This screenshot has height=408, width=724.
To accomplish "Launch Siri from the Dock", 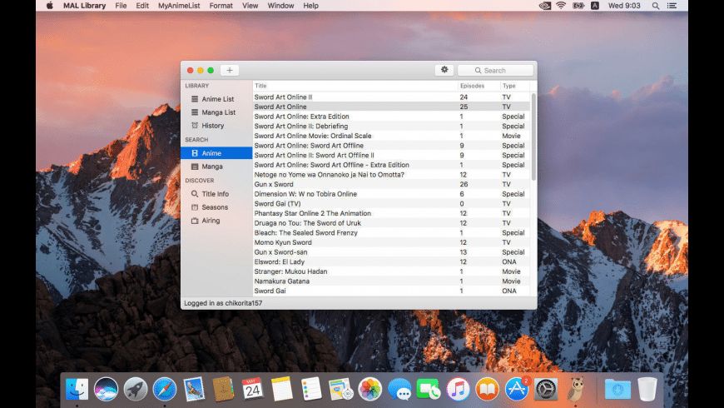I will click(106, 389).
